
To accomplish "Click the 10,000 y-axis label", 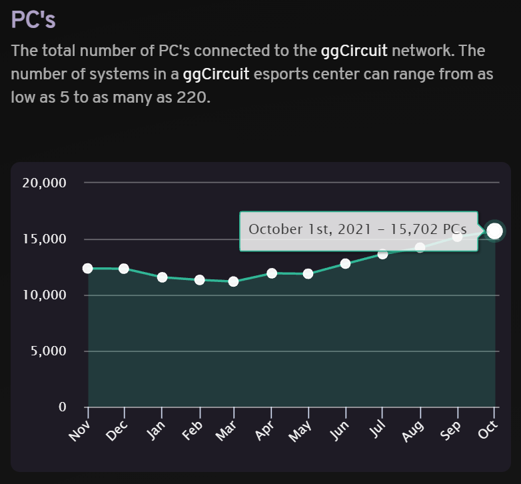I will tap(44, 295).
